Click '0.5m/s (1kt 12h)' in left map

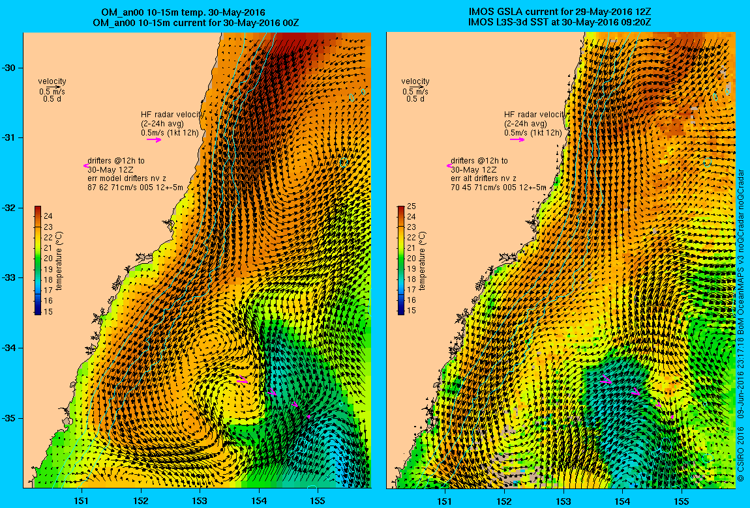[x=170, y=133]
